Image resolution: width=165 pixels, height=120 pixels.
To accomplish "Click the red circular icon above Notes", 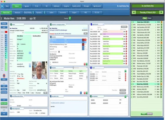I will tap(4, 76).
